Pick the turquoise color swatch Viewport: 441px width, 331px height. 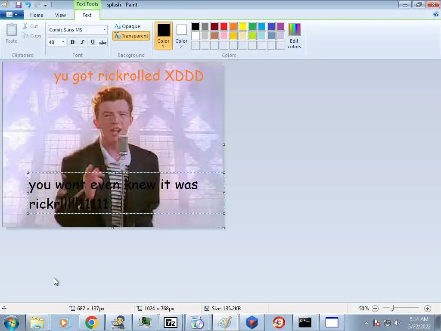(262, 26)
